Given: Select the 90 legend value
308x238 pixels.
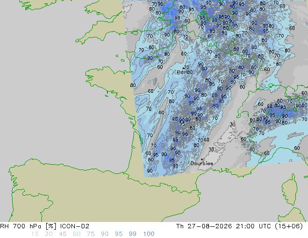Looking at the screenshot, I should point(104,234).
